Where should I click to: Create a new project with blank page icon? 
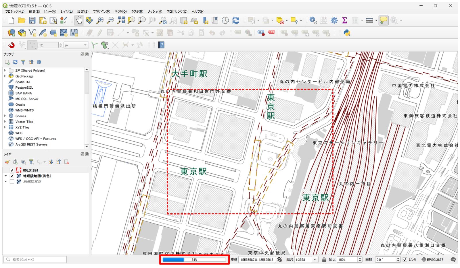[x=11, y=20]
